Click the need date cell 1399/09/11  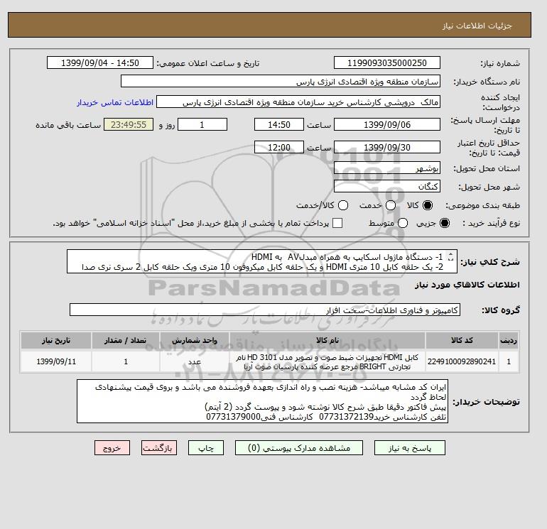pos(56,361)
